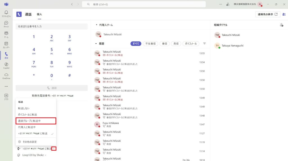Click the add speed dial contact icon
The width and height of the screenshot is (288, 161).
tap(282, 25)
